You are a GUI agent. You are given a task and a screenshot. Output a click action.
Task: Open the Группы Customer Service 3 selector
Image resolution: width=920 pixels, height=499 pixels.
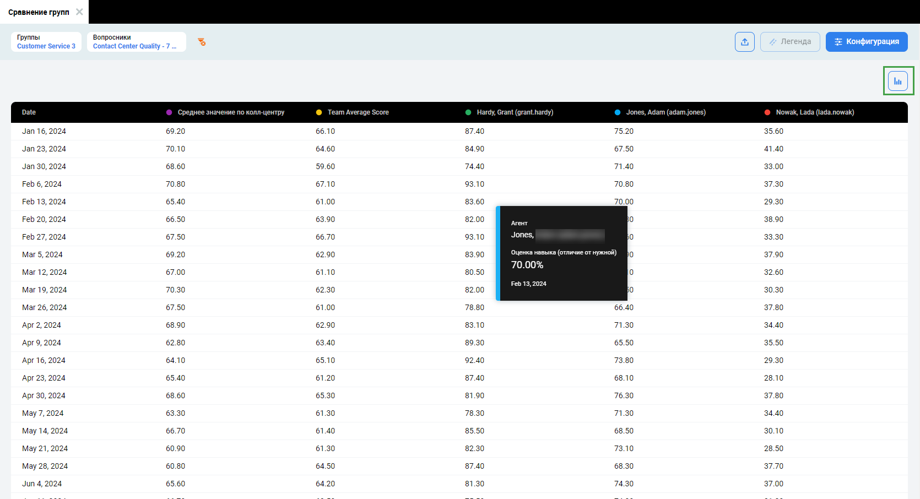point(46,42)
